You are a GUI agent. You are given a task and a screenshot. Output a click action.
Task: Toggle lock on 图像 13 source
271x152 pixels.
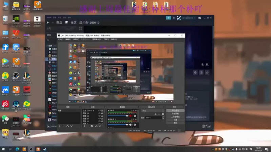[102, 113]
